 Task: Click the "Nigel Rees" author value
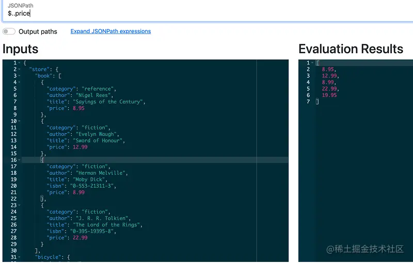(x=94, y=95)
